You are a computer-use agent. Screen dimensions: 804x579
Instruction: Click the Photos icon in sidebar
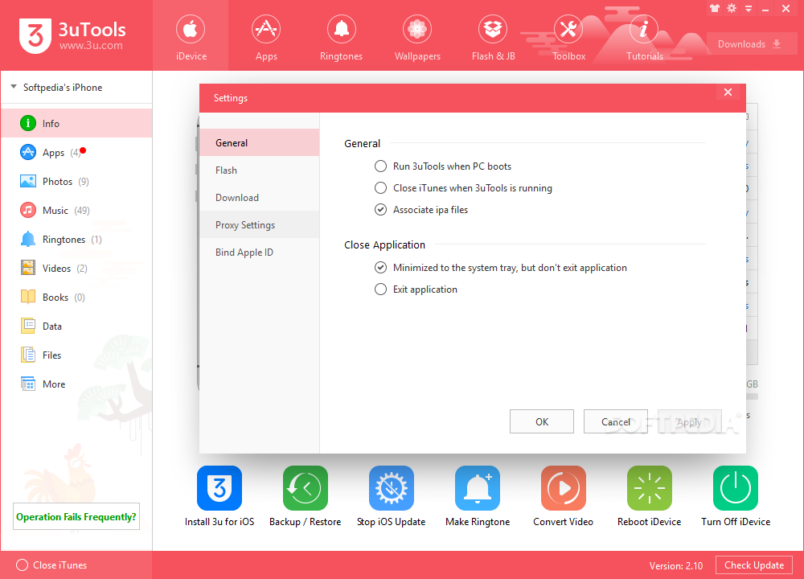(27, 181)
